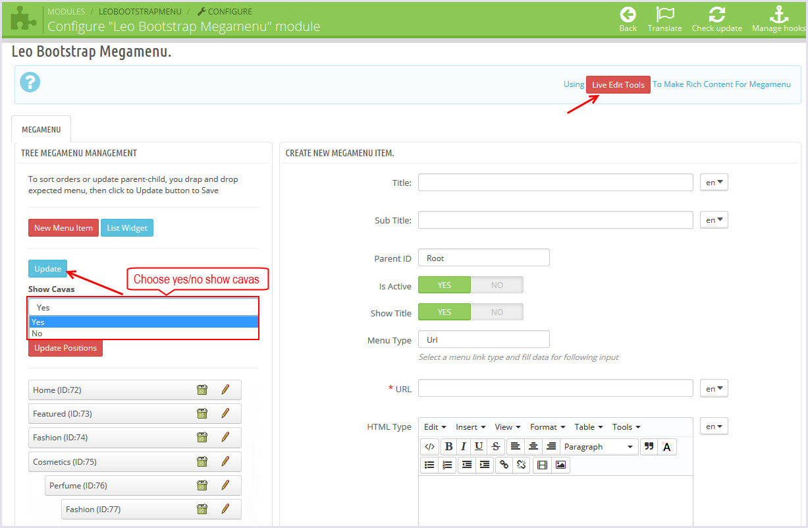Focus the Title input field

[x=556, y=182]
